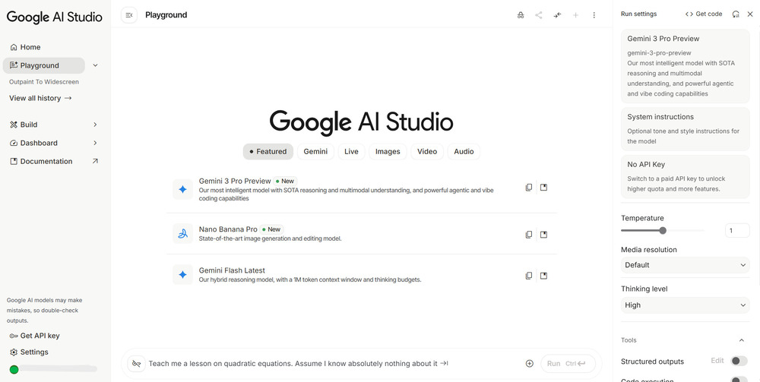The image size is (760, 382).
Task: Click the add media plus circle icon
Action: (529, 364)
